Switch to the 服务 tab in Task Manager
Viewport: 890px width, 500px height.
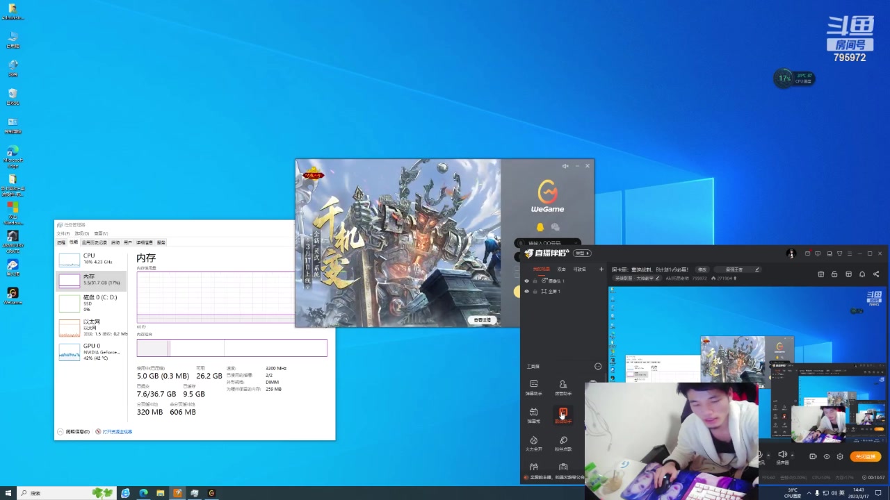pyautogui.click(x=161, y=242)
